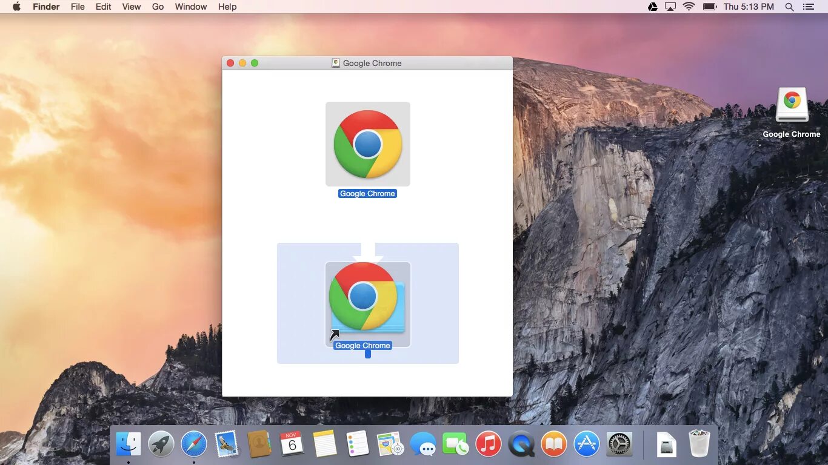Launch Safari from the Dock
Viewport: 828px width, 465px height.
[x=194, y=444]
